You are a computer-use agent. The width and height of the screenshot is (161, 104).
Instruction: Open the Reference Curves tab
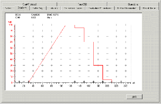[x=73, y=8]
